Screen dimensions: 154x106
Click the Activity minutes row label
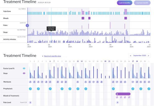pyautogui.click(x=10, y=39)
